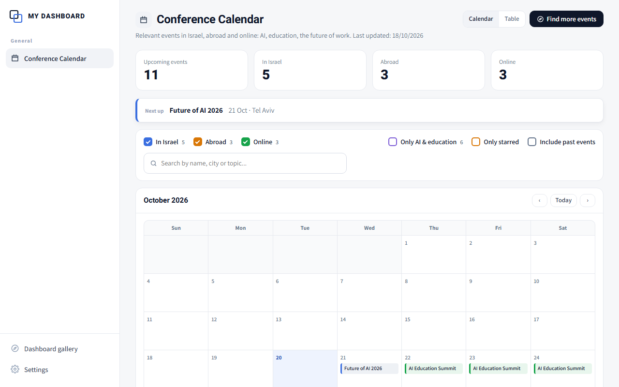Click the October 2026 month heading
619x387 pixels.
[x=166, y=200]
